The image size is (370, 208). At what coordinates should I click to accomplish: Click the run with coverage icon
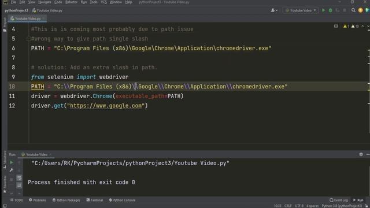click(x=338, y=10)
